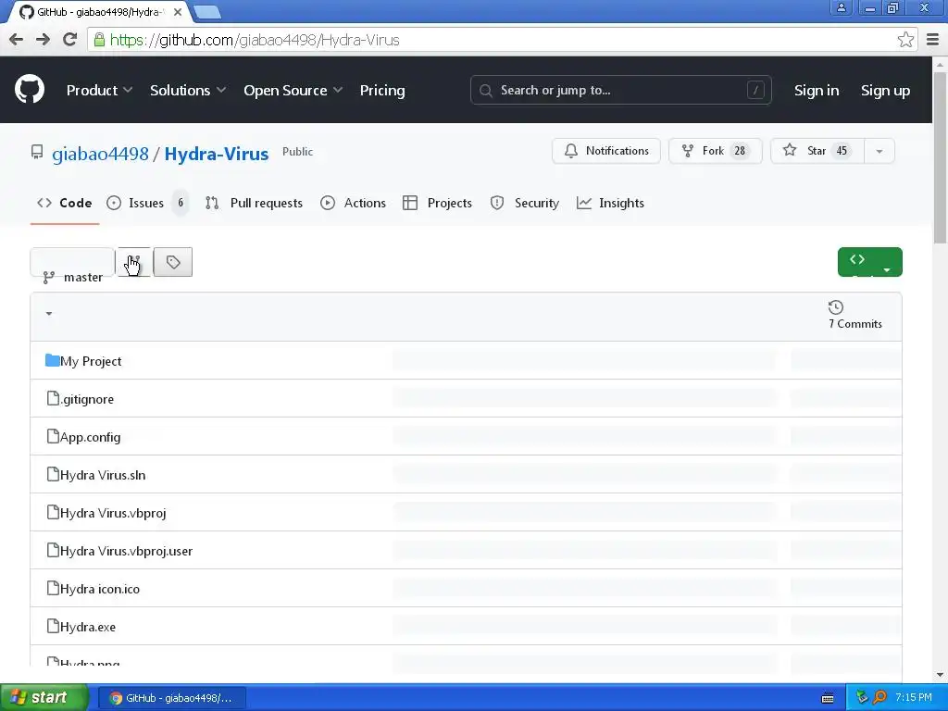
Task: Click the taskbar clock showing 7:15 PM
Action: coord(914,698)
